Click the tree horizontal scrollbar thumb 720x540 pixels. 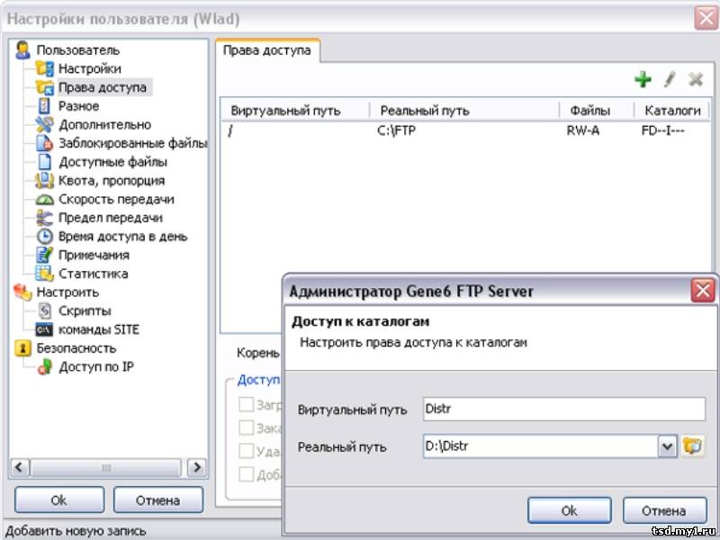tap(106, 467)
